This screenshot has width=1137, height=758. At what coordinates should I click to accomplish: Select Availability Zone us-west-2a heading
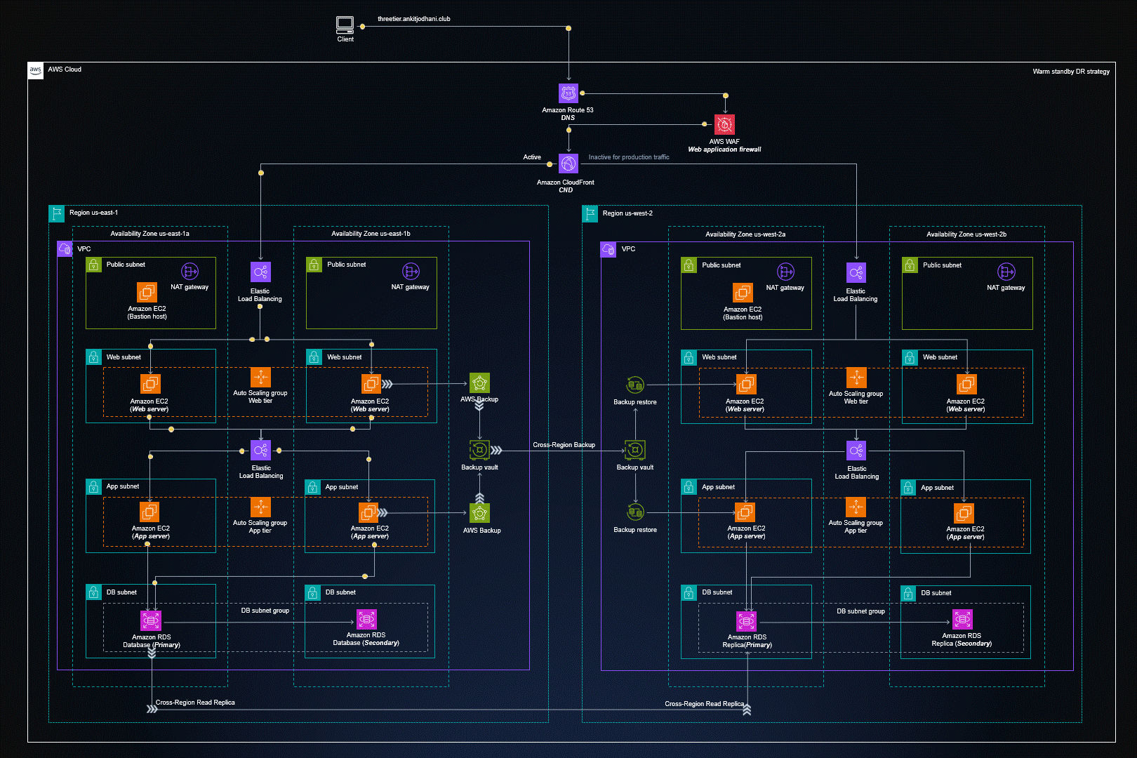pos(745,234)
